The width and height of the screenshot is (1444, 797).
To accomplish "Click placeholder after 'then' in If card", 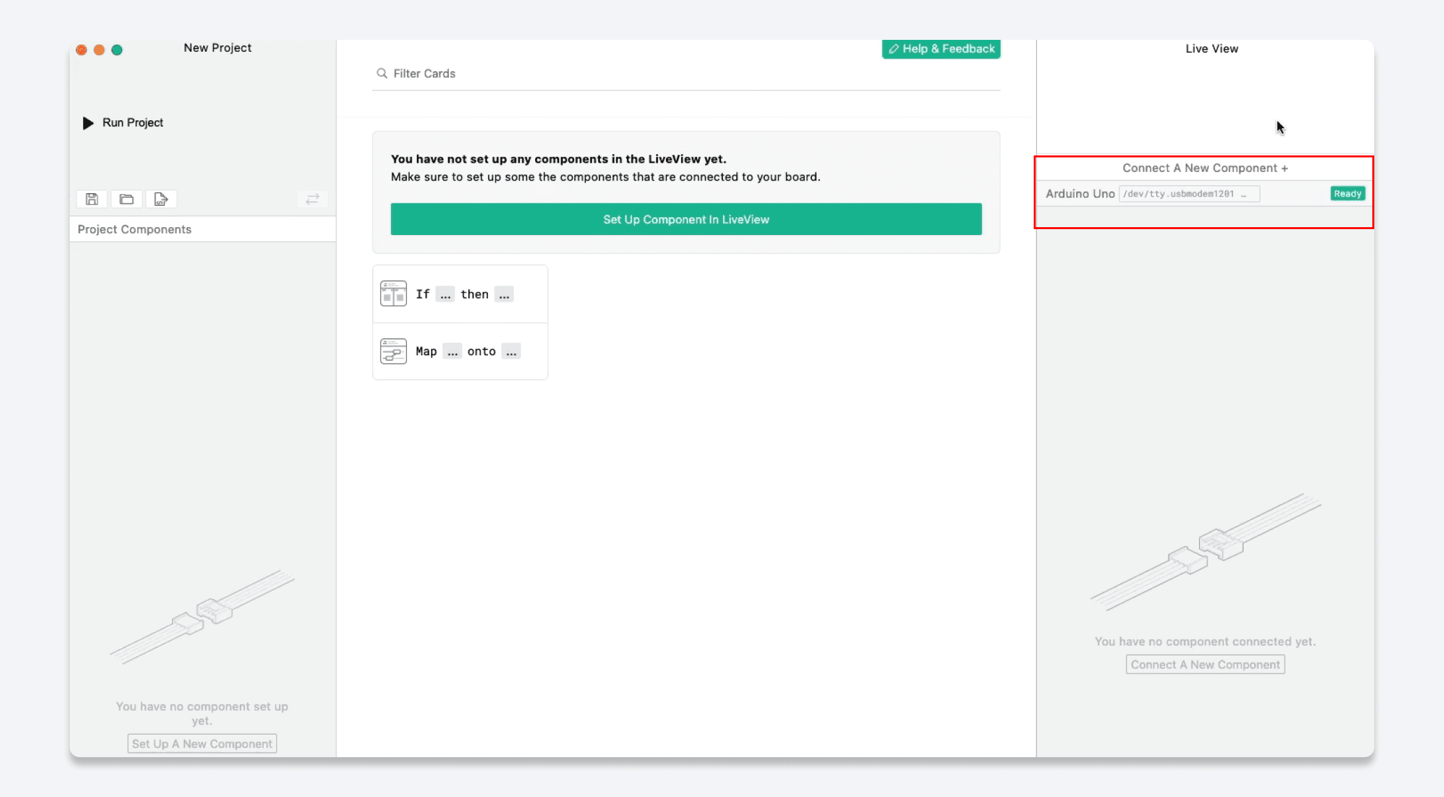I will 504,294.
